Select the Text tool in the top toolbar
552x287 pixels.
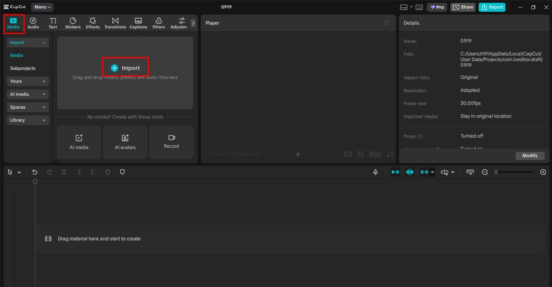click(53, 23)
